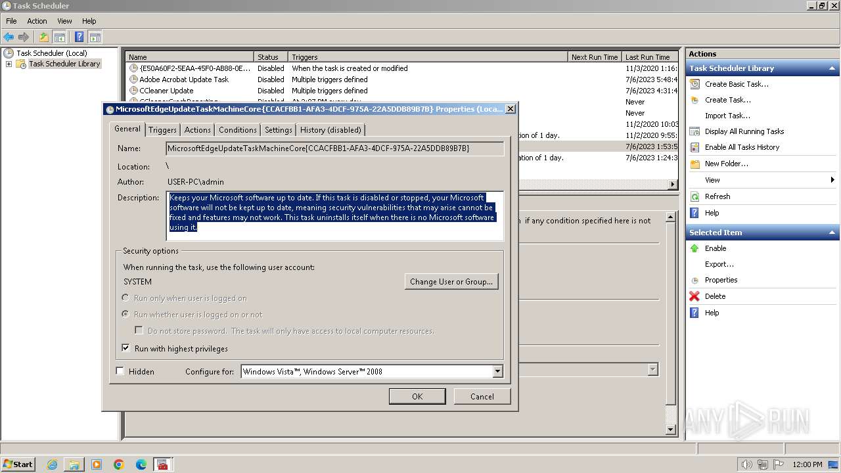
Task: Open File Explorer from the taskbar
Action: pos(74,464)
